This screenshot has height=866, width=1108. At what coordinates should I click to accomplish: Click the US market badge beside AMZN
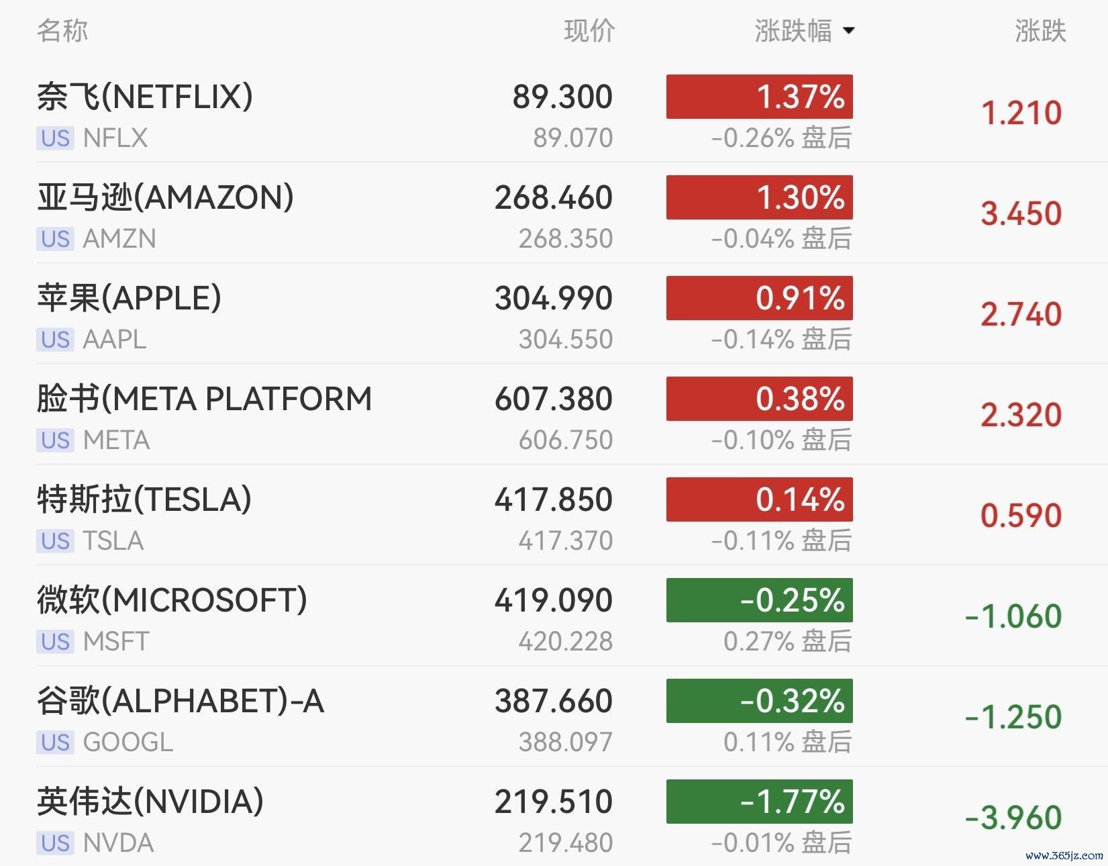point(55,239)
